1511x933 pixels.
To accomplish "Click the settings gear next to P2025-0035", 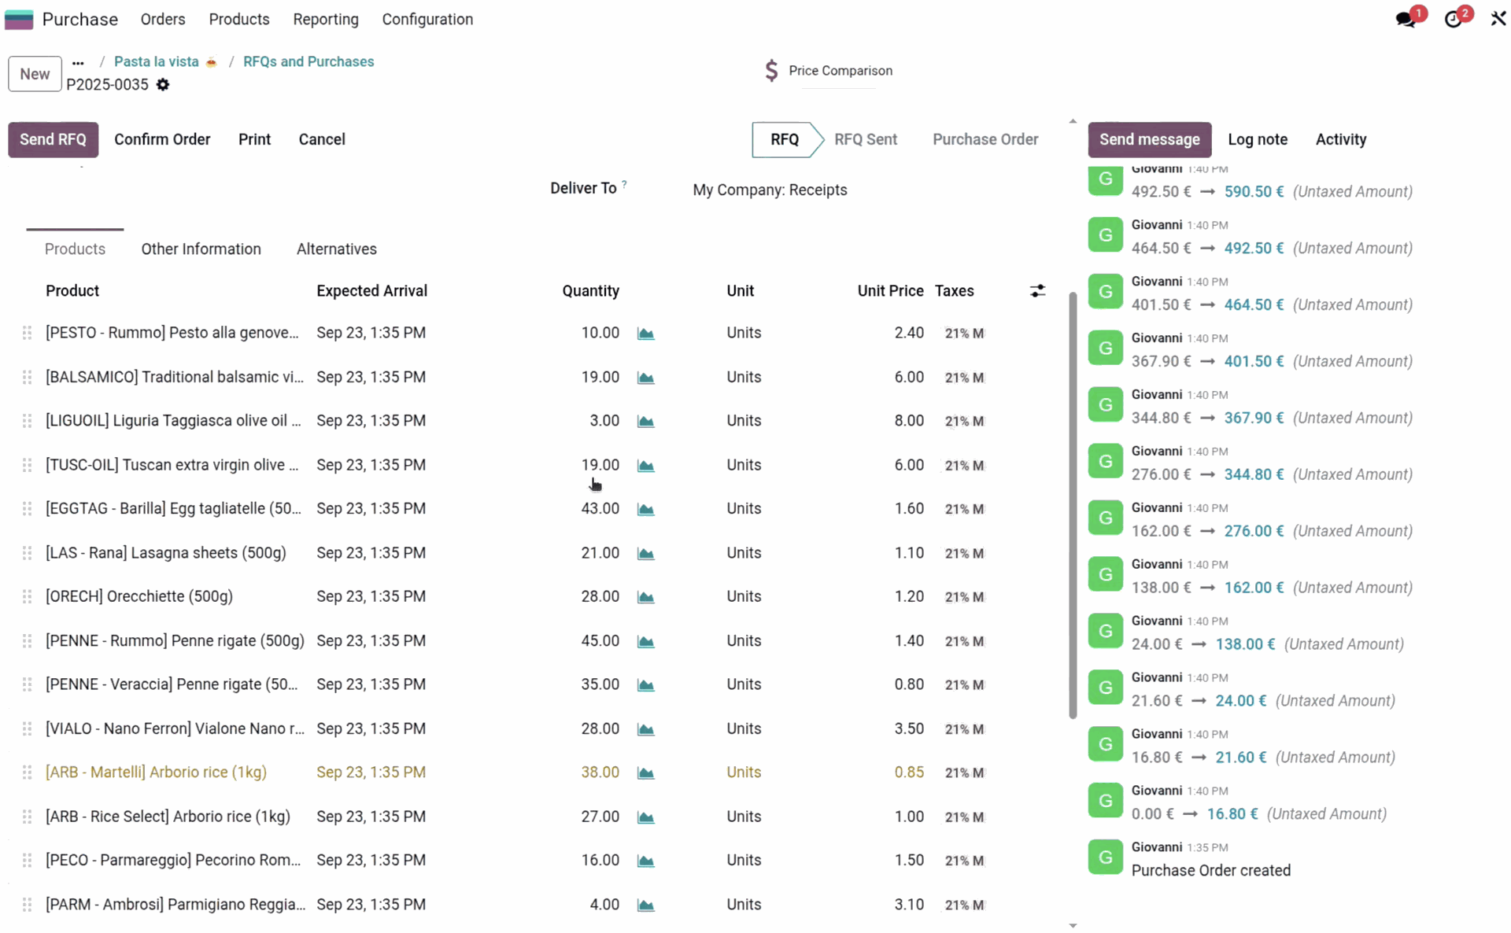I will click(x=163, y=85).
